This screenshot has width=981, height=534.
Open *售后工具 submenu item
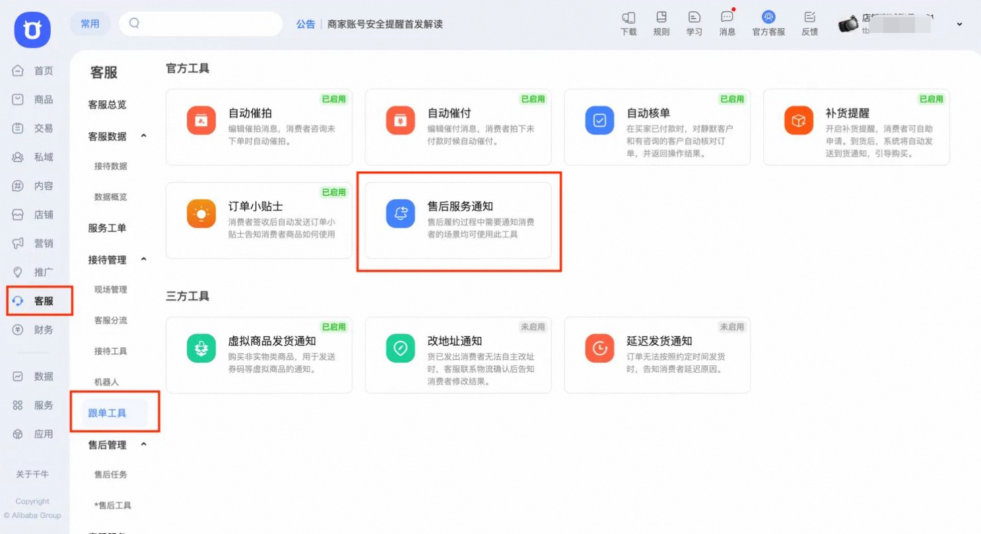112,506
